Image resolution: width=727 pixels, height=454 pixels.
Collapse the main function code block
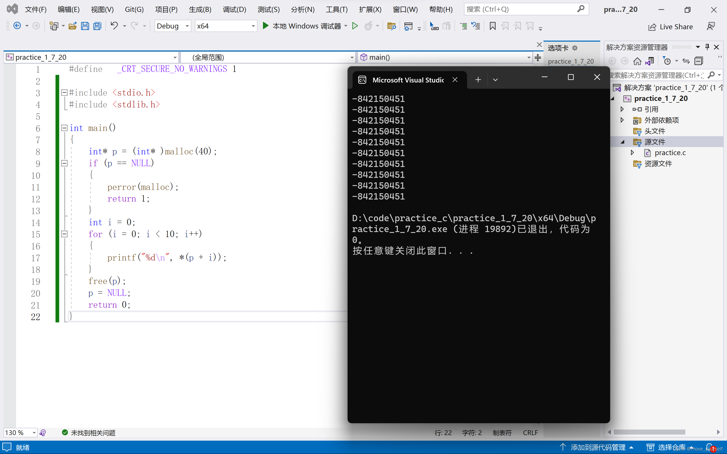click(64, 128)
